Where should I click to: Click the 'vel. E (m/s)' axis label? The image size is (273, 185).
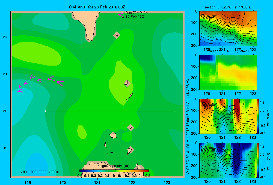pyautogui.click(x=268, y=161)
